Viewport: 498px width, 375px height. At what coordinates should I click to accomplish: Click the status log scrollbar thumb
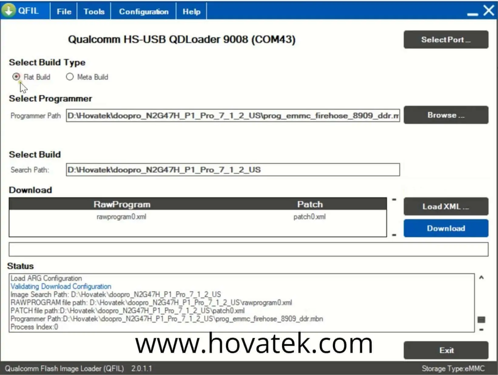point(481,320)
